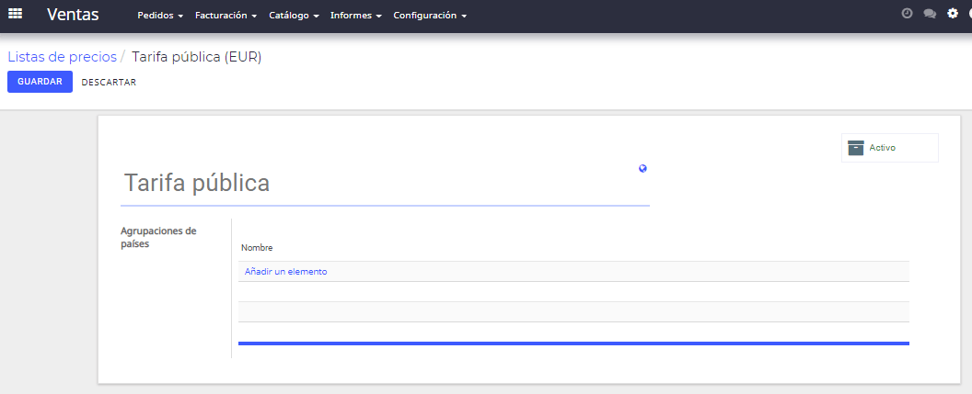Expand the Facturación menu
The height and width of the screenshot is (394, 972).
click(x=226, y=16)
